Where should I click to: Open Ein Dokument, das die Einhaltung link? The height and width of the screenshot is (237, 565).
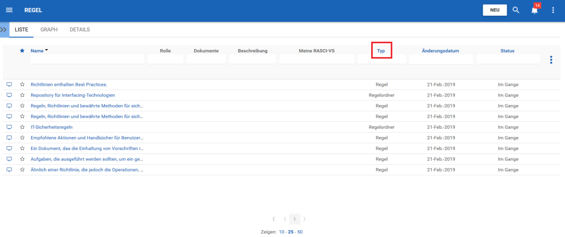coord(87,148)
